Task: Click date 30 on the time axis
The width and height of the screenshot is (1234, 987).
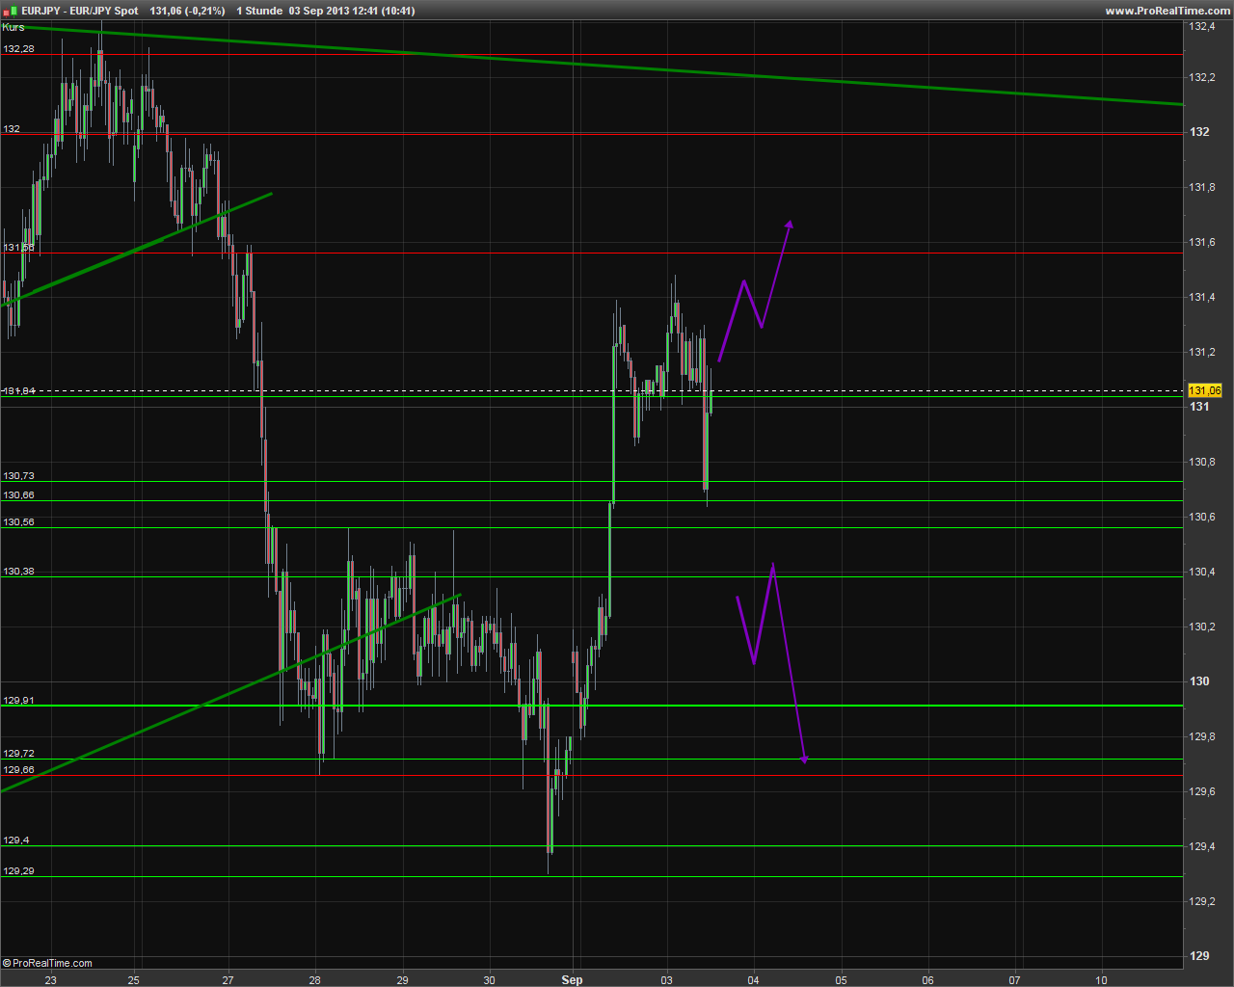Action: [x=490, y=980]
